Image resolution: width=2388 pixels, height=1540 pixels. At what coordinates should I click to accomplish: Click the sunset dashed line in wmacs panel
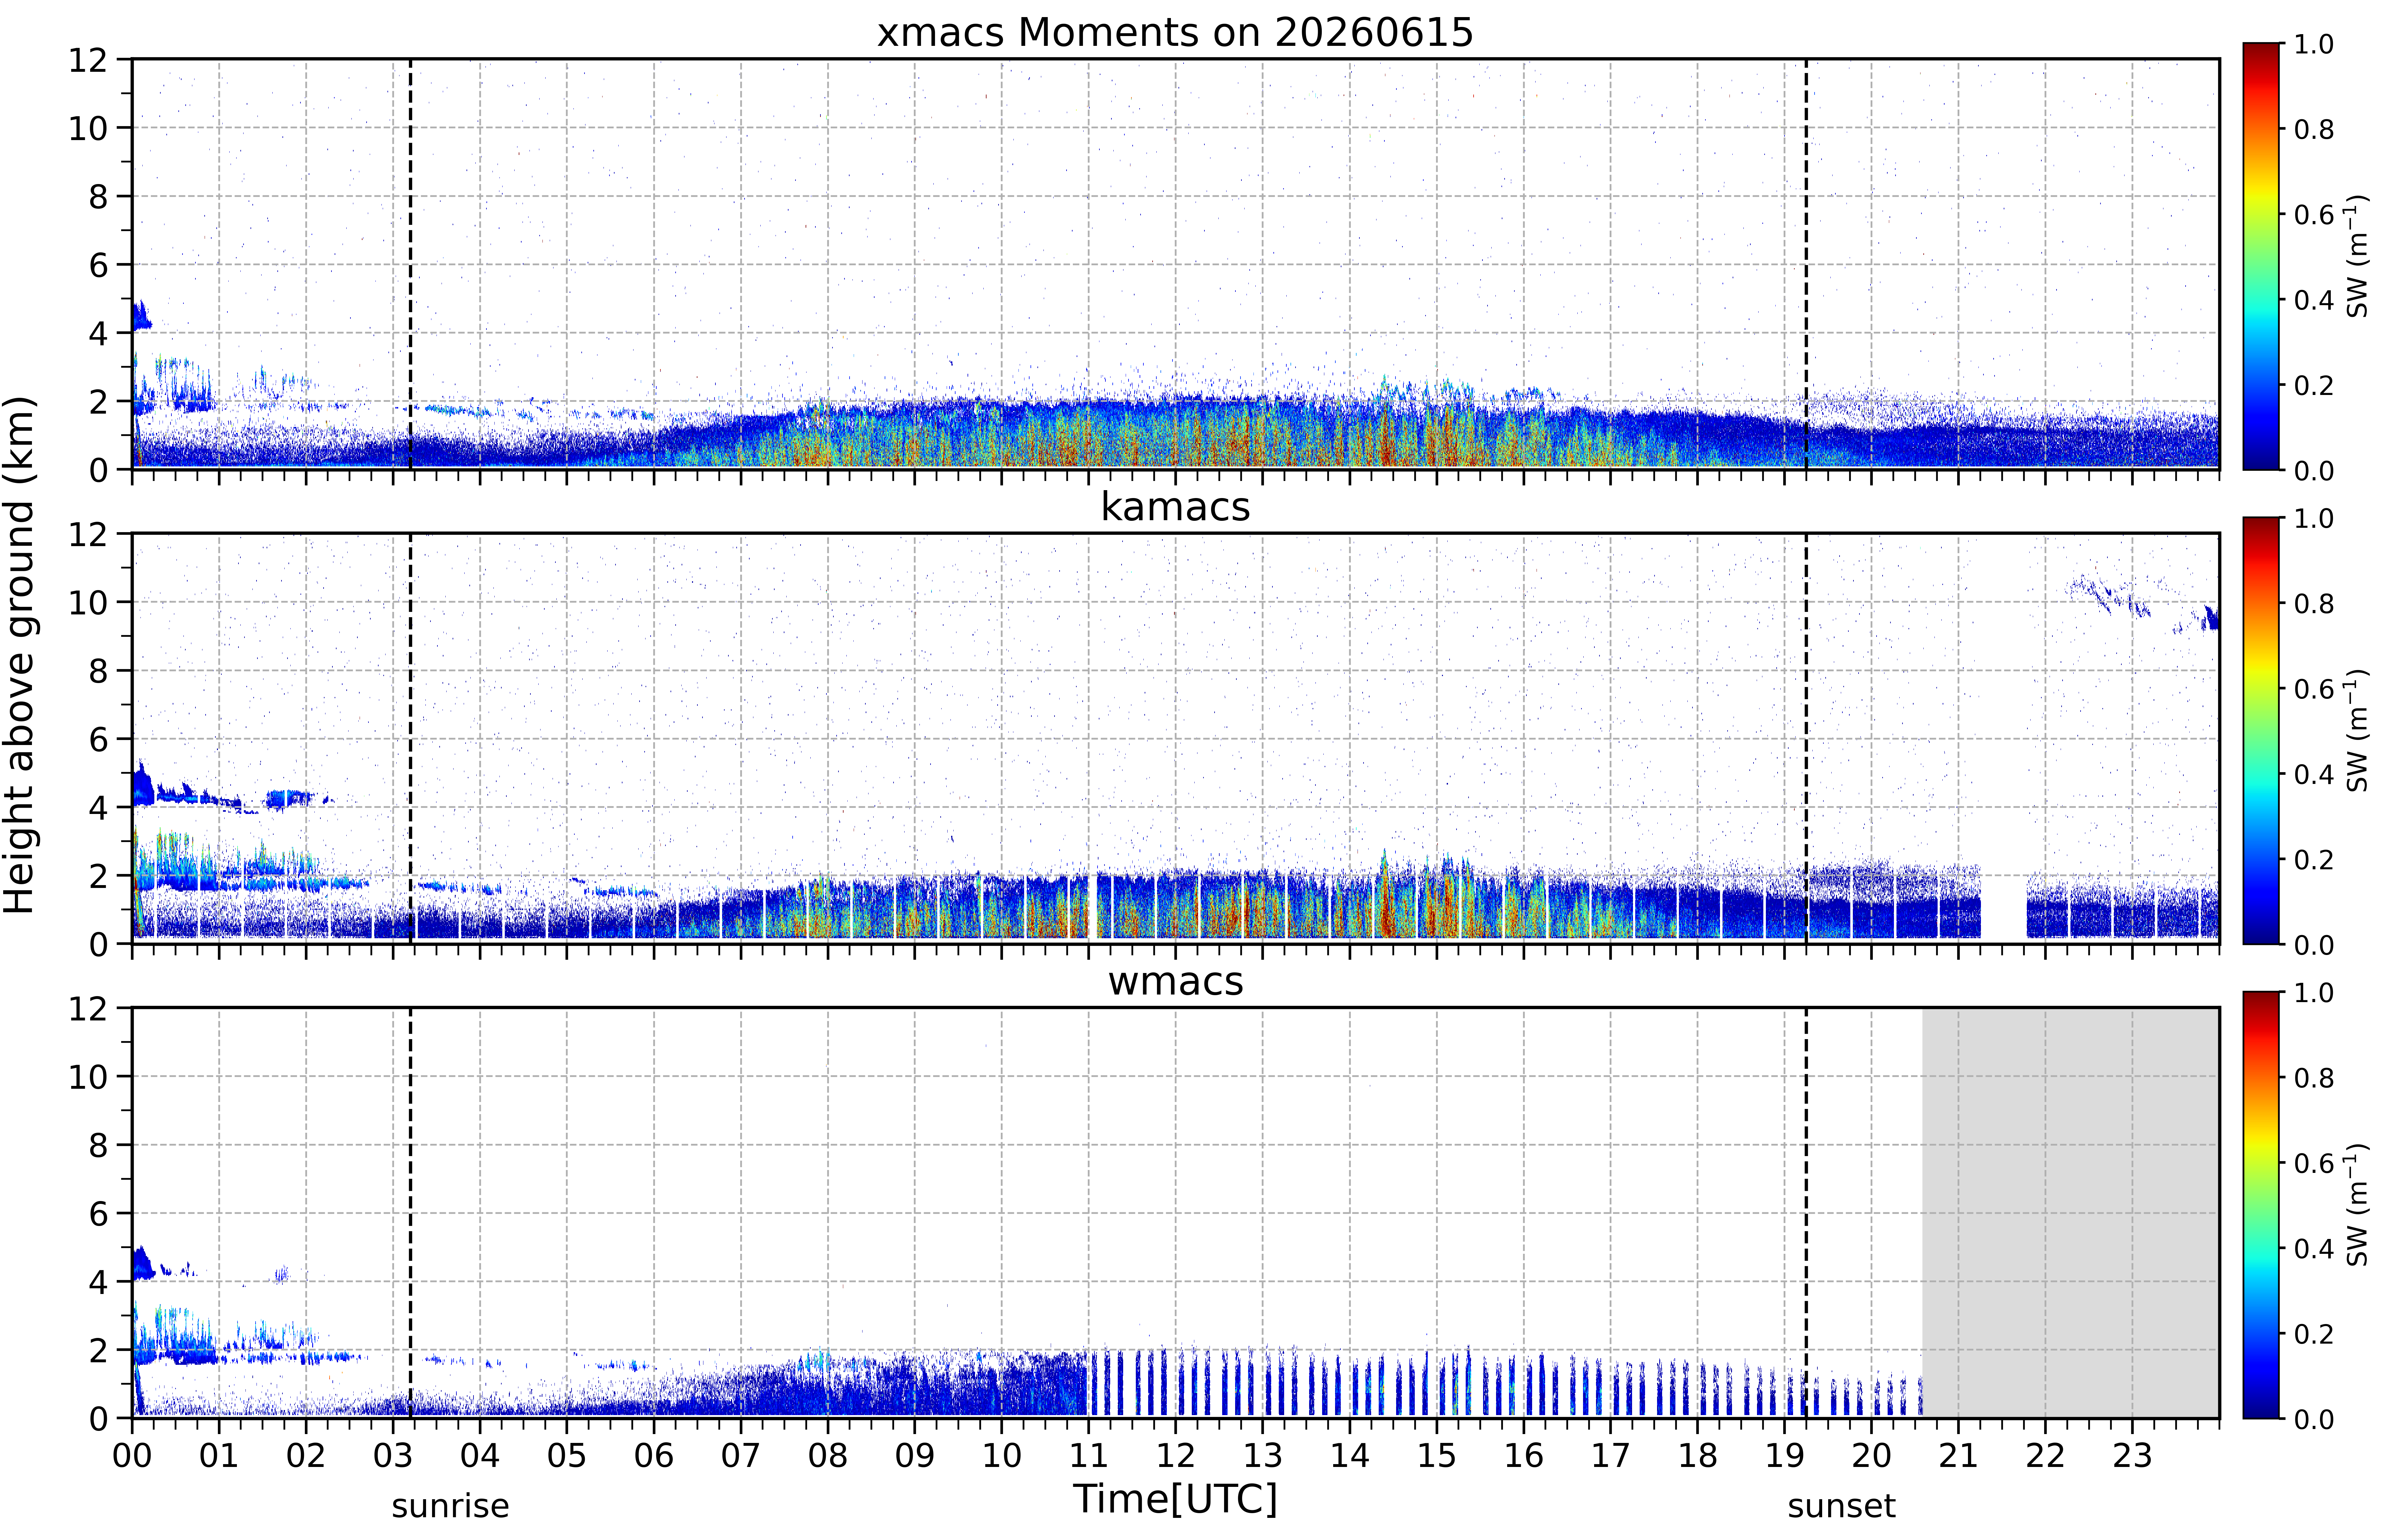pos(1806,1213)
